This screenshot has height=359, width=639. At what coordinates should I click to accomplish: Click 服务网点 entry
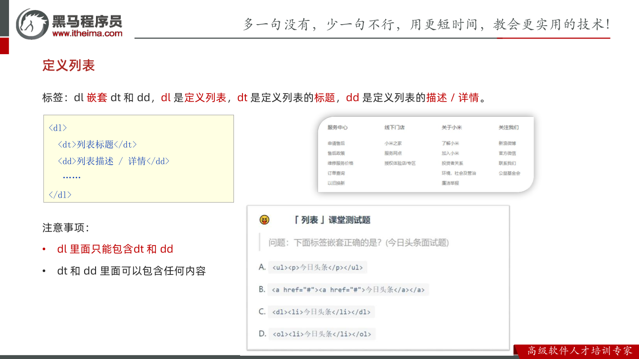[393, 153]
